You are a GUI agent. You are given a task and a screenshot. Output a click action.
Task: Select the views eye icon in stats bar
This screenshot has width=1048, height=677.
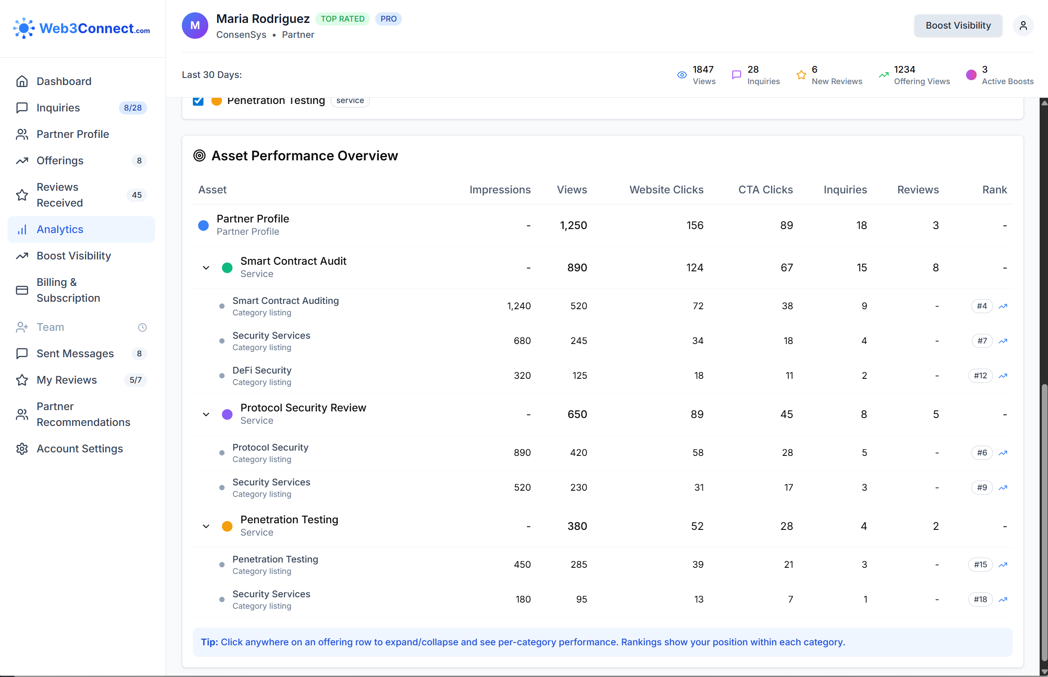click(x=682, y=75)
